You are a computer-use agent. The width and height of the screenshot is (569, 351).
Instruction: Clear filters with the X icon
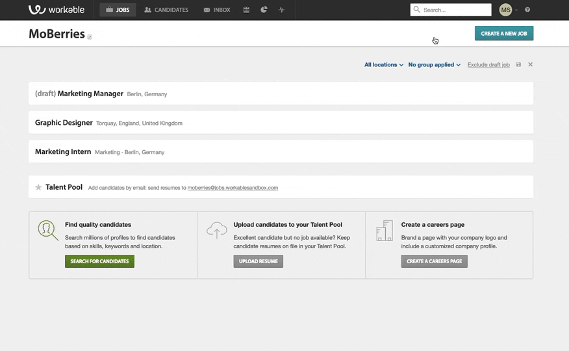pyautogui.click(x=531, y=64)
